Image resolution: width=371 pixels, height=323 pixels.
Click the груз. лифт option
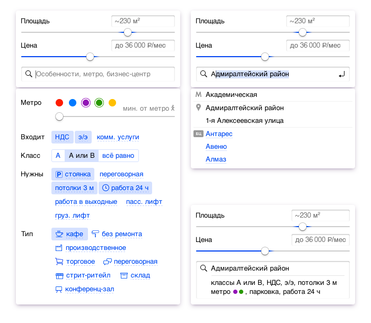73,216
